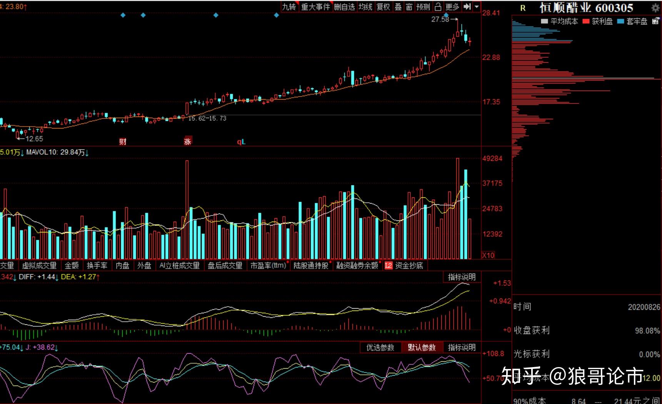Click the 49284 volume axis label

point(492,159)
